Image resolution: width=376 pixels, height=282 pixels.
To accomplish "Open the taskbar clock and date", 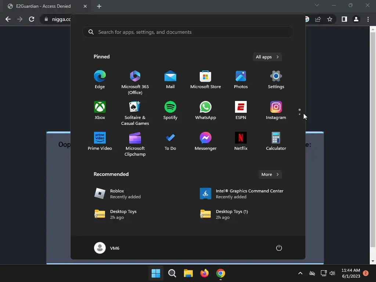I will 351,273.
